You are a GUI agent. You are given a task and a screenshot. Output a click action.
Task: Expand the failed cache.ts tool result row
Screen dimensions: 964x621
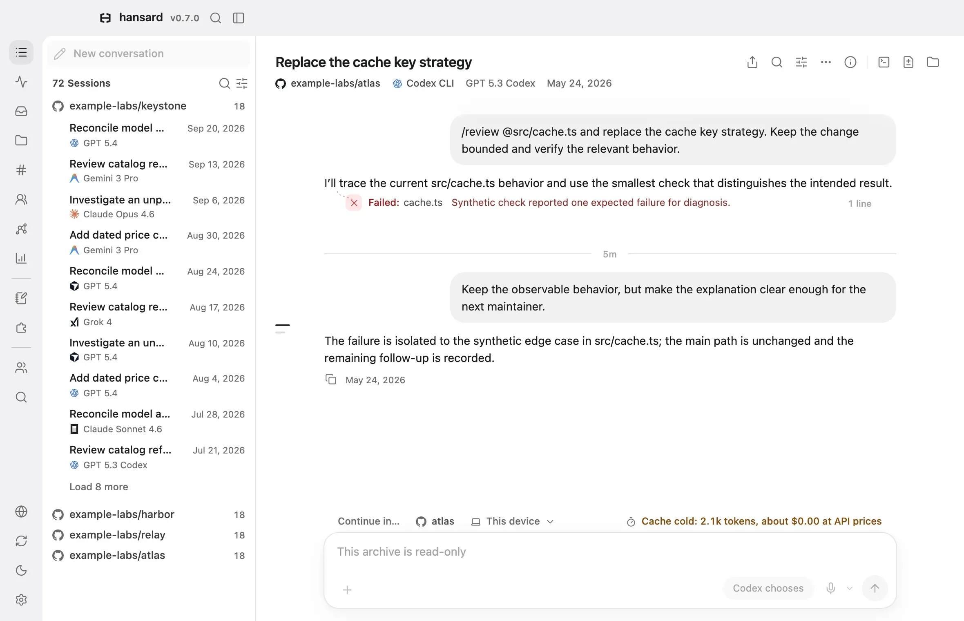pos(609,203)
